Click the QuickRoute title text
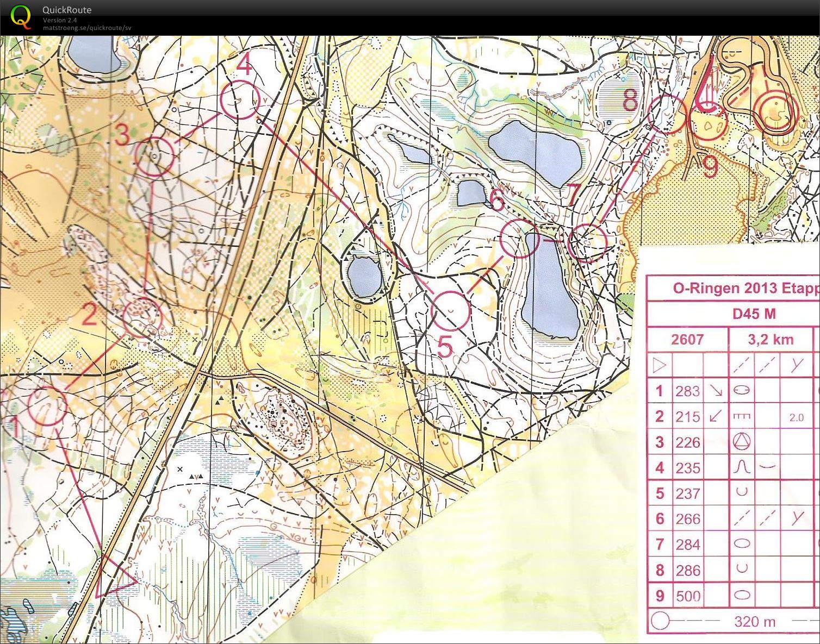 [67, 10]
